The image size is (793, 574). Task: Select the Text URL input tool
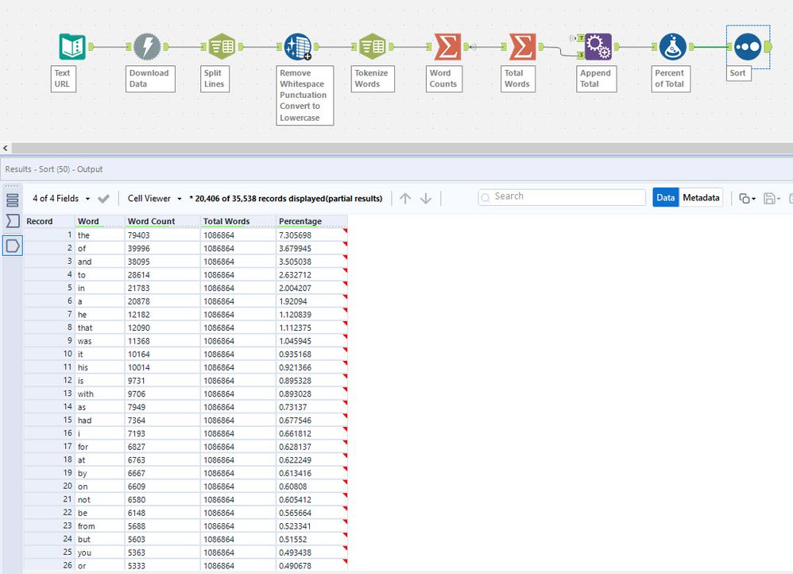(72, 47)
